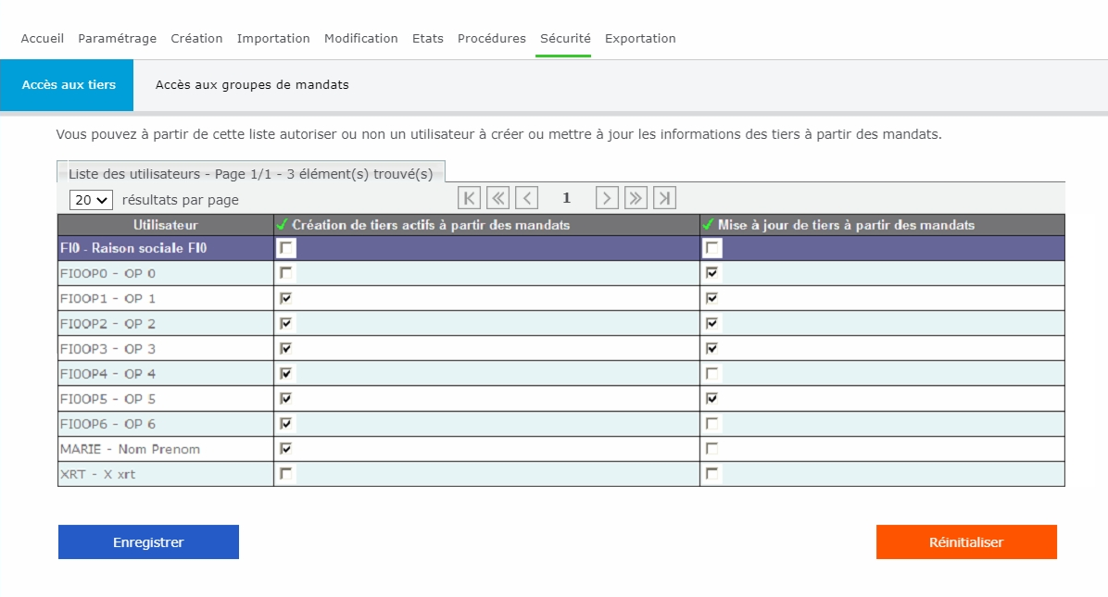
Task: Check tiers update for MARIE user
Action: click(712, 448)
